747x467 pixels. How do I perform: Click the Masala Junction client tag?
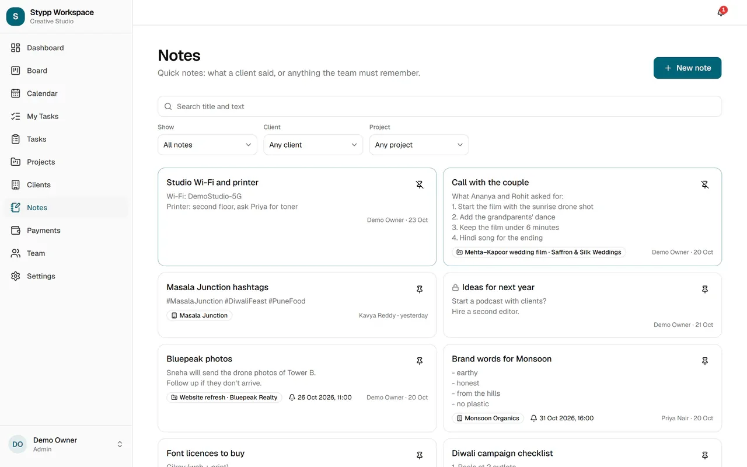tap(200, 315)
